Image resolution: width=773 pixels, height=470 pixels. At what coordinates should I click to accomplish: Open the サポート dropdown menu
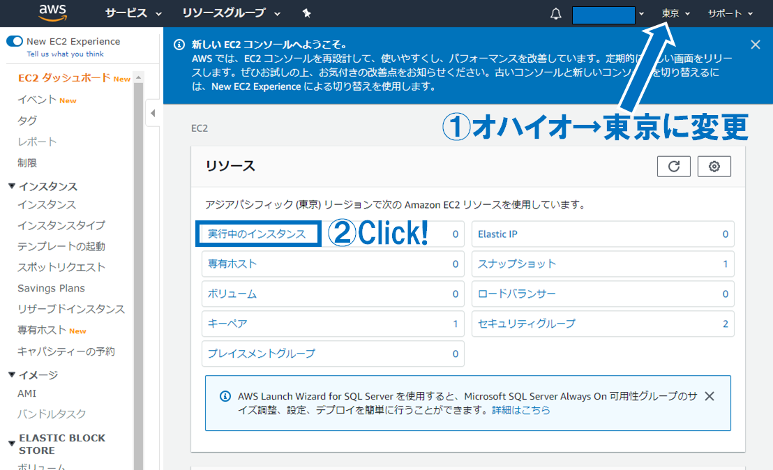point(730,13)
